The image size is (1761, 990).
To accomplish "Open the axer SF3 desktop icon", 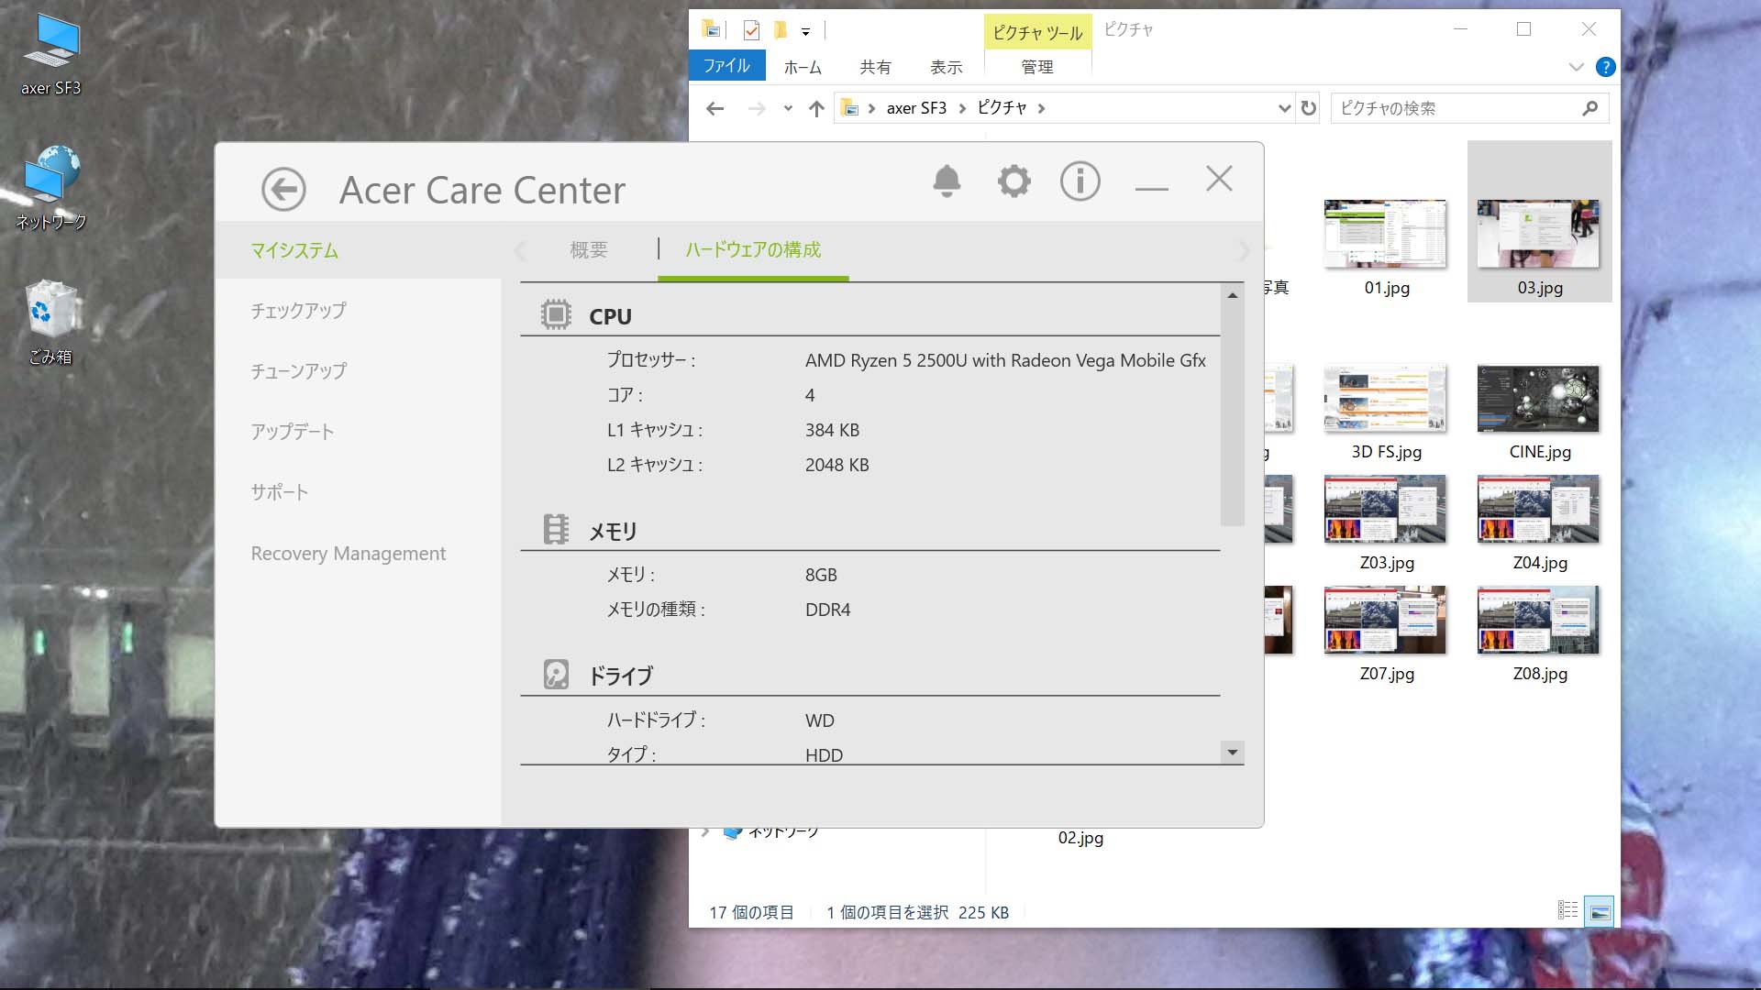I will pyautogui.click(x=51, y=55).
